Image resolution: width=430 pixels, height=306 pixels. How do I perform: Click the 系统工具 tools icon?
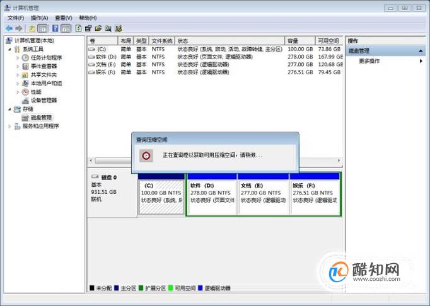coord(17,49)
